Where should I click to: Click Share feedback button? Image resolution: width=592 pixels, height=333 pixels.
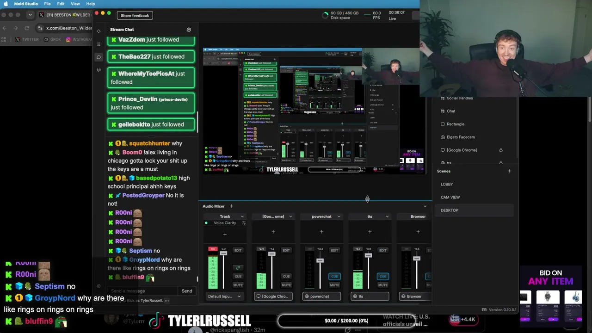coord(135,16)
